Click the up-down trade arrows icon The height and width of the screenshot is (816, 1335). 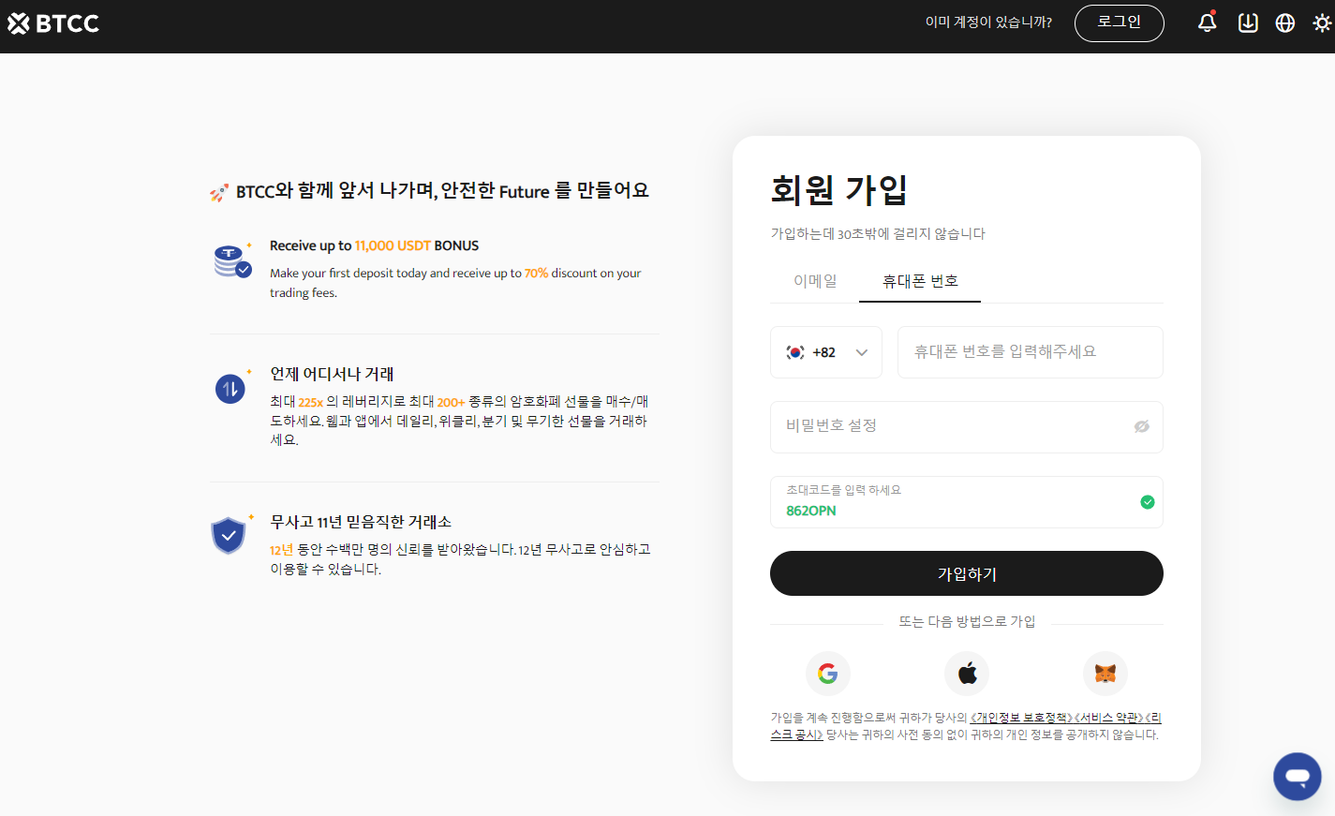[x=230, y=388]
